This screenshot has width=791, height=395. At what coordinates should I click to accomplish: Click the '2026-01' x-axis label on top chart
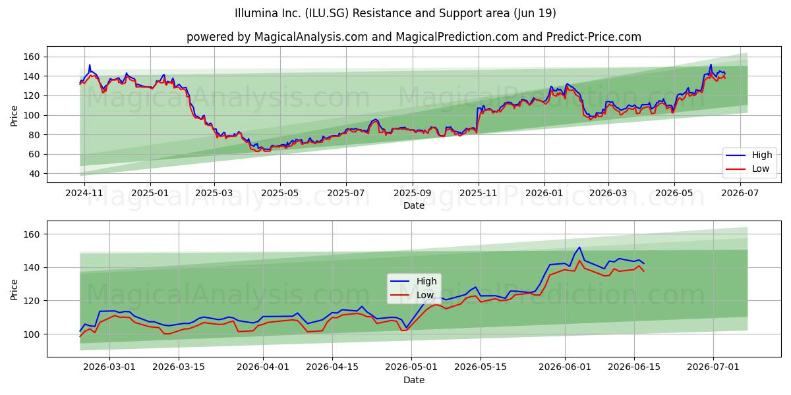[544, 194]
